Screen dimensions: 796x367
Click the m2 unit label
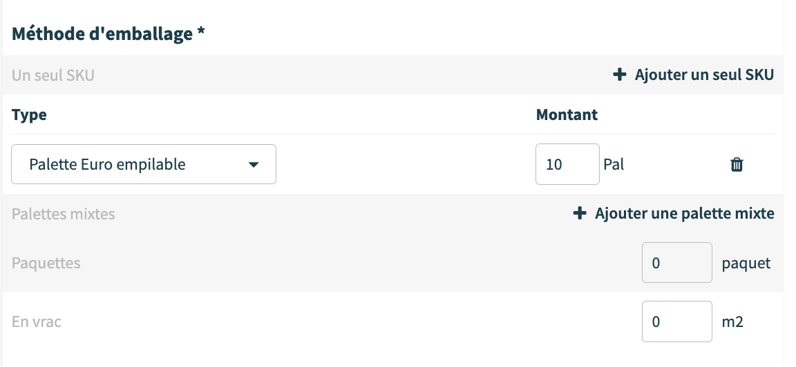732,322
